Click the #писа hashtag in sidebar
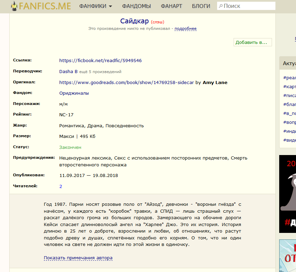 (289, 95)
